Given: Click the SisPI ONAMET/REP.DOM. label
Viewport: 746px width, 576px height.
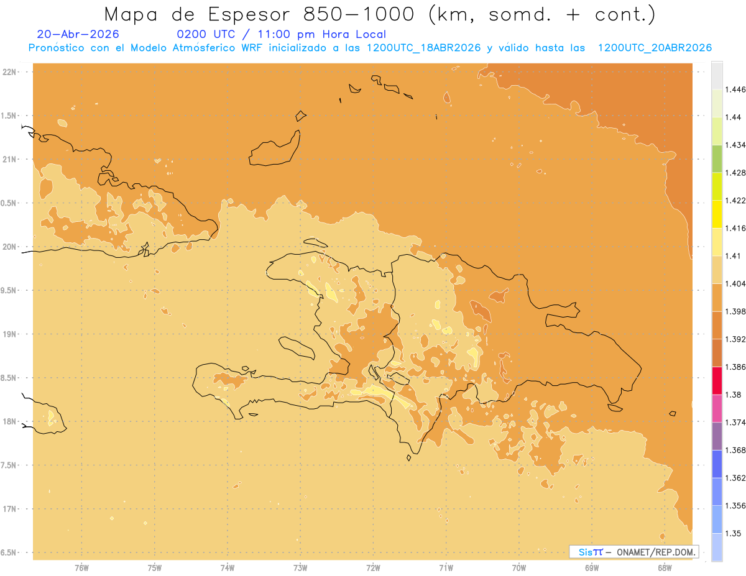Looking at the screenshot, I should tap(633, 552).
